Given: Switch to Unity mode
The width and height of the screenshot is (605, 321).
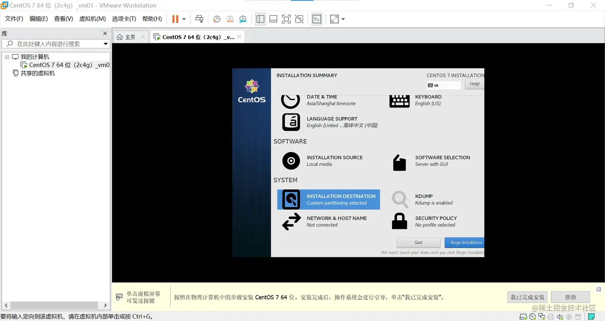Looking at the screenshot, I should click(299, 19).
